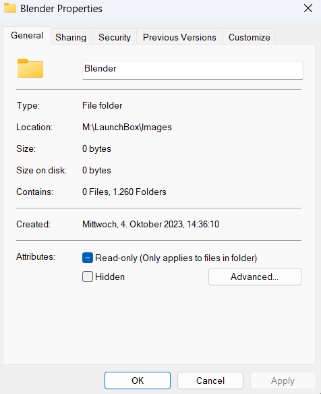
Task: Toggle the Read-only attribute checkbox
Action: pos(88,258)
